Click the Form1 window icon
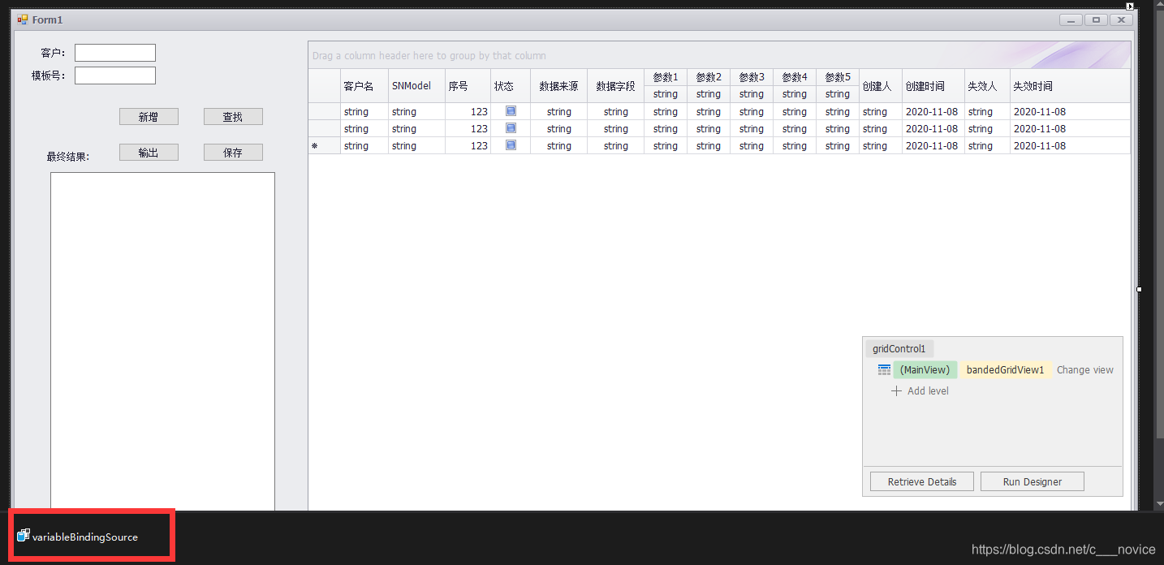This screenshot has height=565, width=1164. click(23, 19)
